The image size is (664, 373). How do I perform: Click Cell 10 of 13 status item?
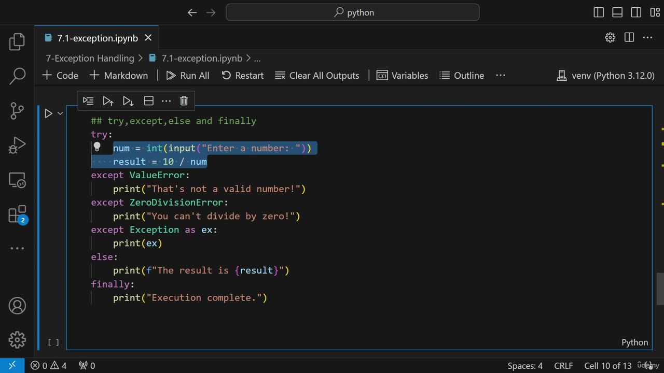click(607, 365)
